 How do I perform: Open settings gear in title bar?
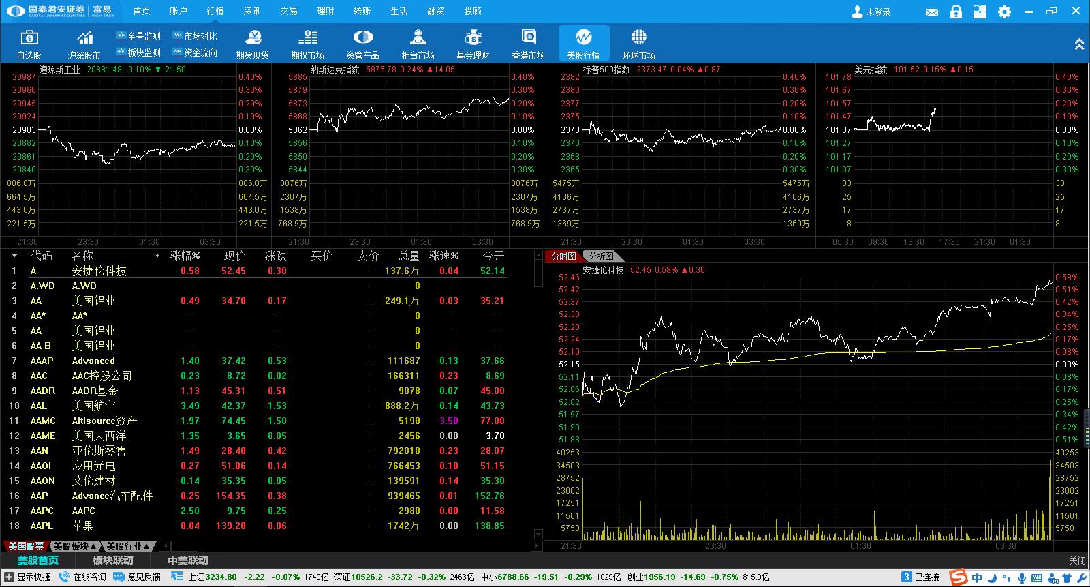[1004, 12]
